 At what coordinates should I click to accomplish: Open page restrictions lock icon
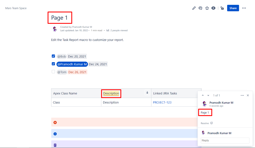pos(222,8)
